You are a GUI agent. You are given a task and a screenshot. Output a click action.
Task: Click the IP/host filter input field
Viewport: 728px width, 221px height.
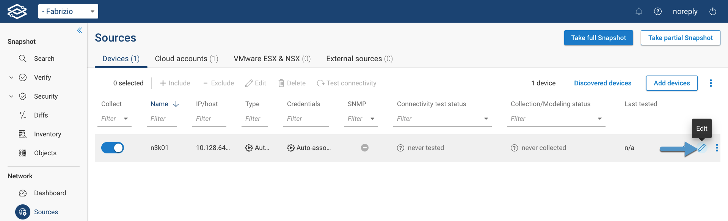point(209,119)
